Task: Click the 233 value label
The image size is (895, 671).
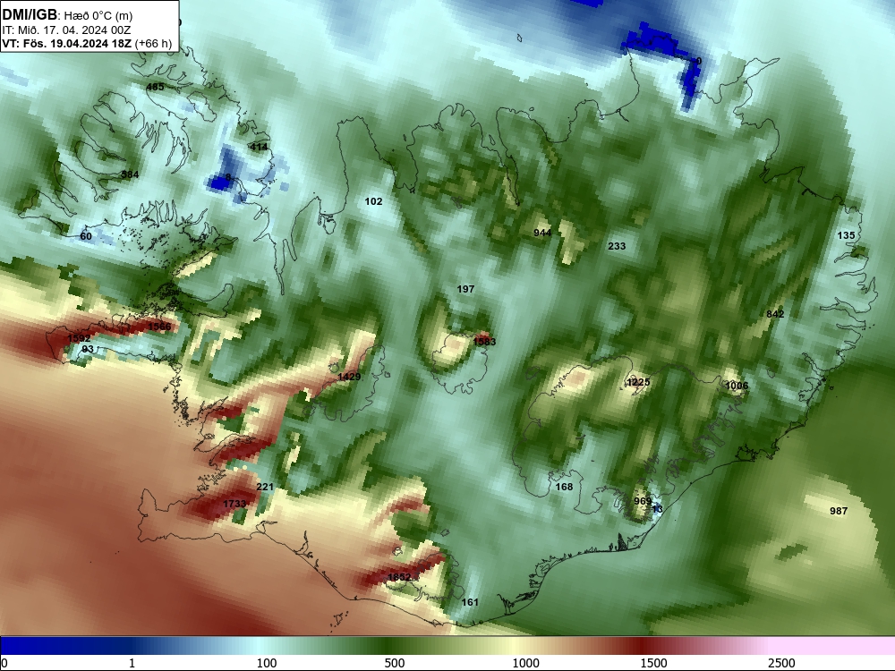Action: pos(617,246)
